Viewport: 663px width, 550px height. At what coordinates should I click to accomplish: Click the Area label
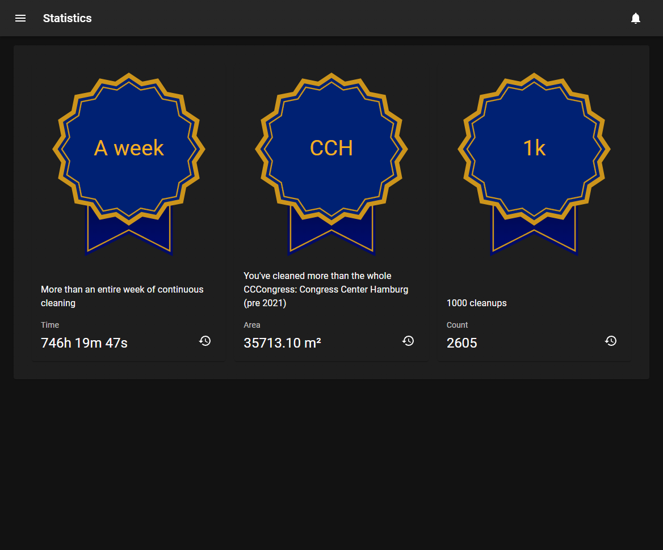[x=252, y=325]
